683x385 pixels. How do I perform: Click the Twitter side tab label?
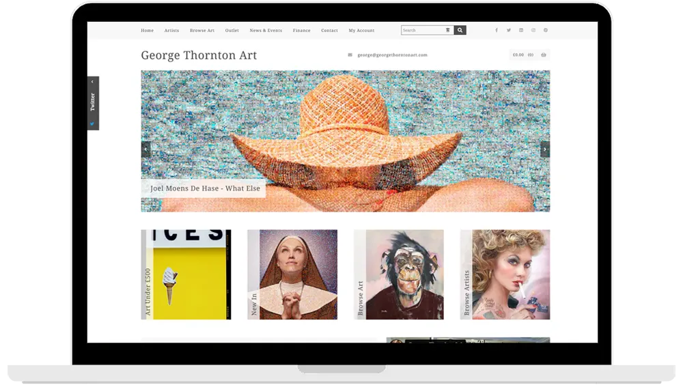click(x=92, y=102)
